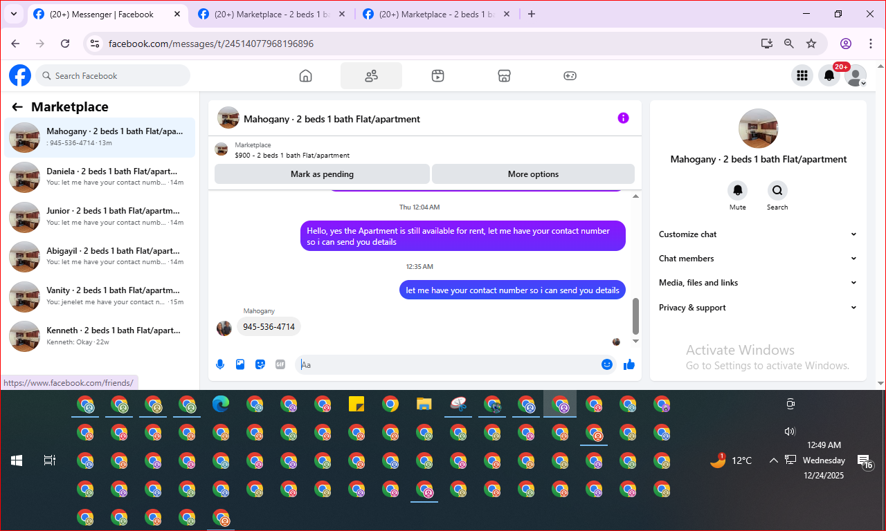Viewport: 886px width, 531px height.
Task: Open Mahogany conversation in chat list
Action: click(x=100, y=137)
